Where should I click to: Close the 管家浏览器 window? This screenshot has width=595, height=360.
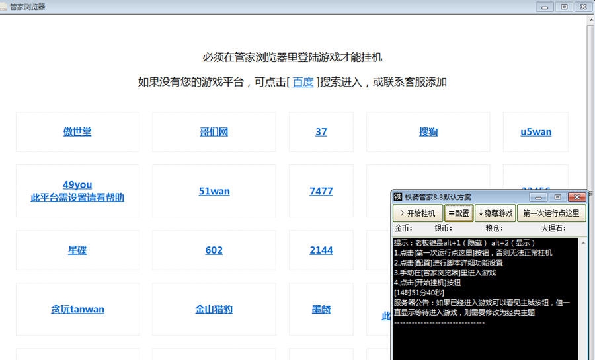pos(584,7)
